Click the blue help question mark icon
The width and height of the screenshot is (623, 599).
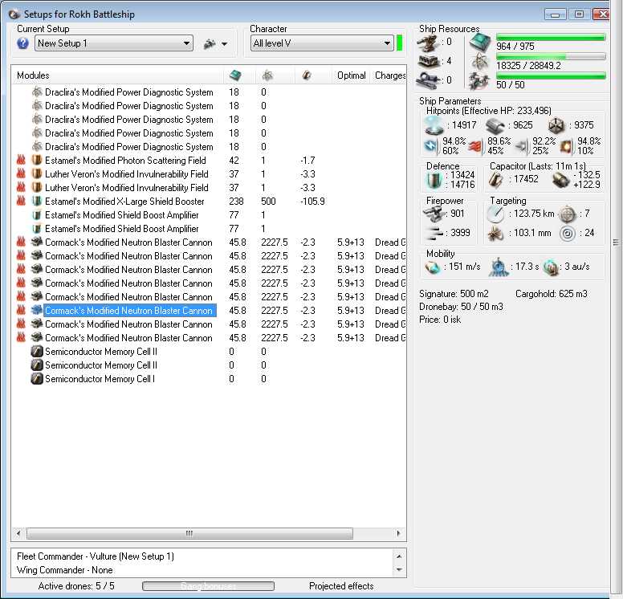tap(22, 43)
